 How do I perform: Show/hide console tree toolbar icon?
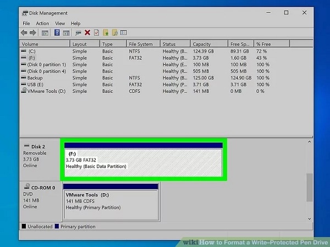click(45, 33)
